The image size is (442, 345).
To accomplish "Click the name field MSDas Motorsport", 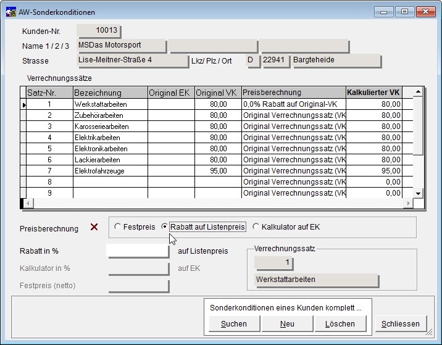I will [x=122, y=46].
